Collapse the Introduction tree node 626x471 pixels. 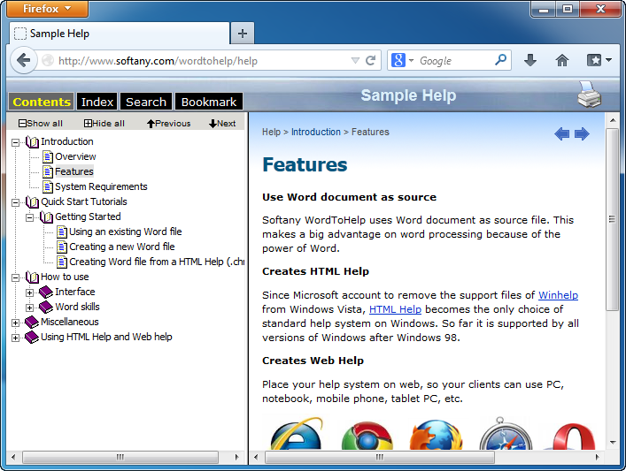[x=15, y=142]
